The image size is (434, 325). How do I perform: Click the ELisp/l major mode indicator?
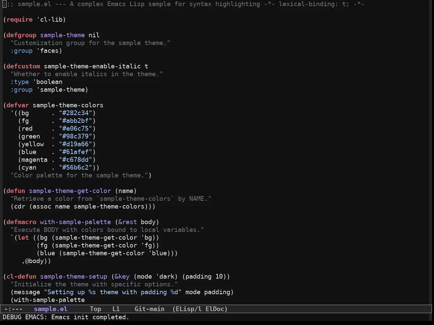tap(187, 309)
